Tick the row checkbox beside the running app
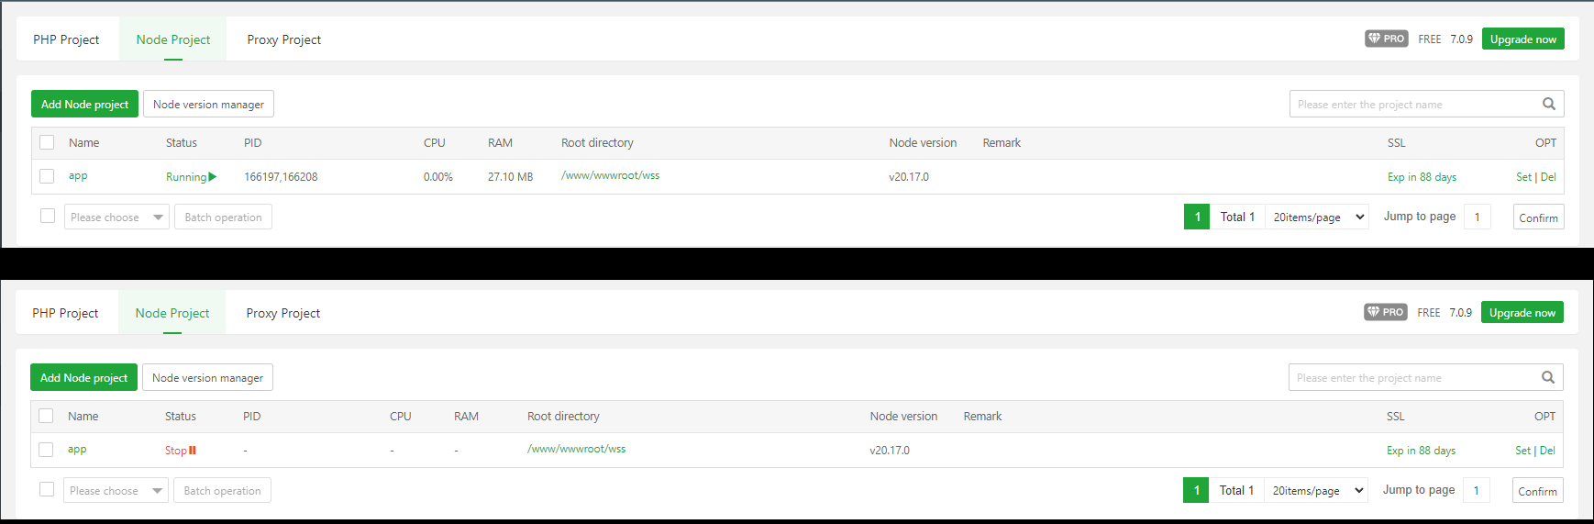Viewport: 1594px width, 524px height. click(47, 176)
